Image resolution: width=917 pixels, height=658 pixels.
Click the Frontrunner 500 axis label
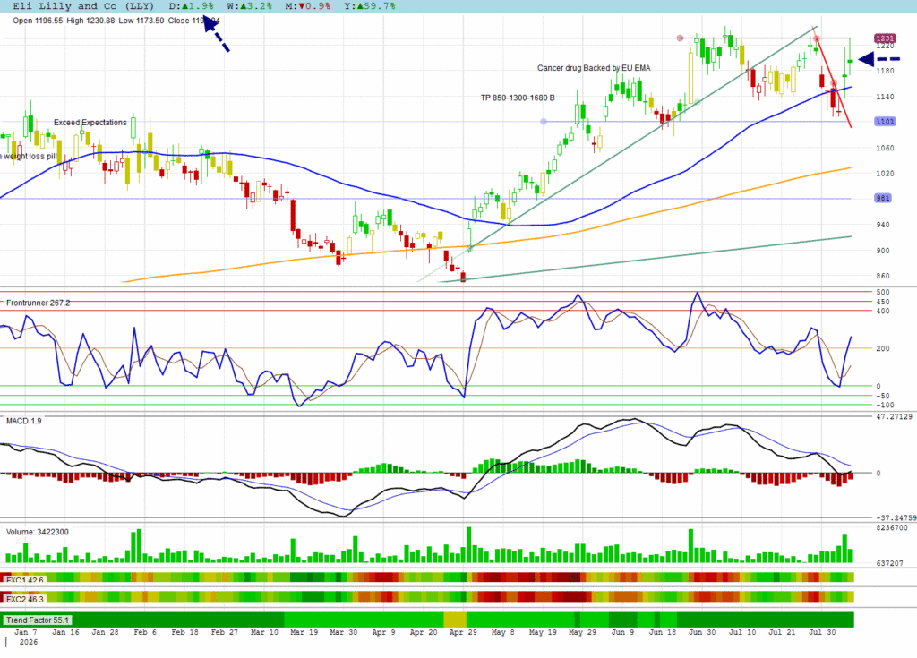click(882, 292)
